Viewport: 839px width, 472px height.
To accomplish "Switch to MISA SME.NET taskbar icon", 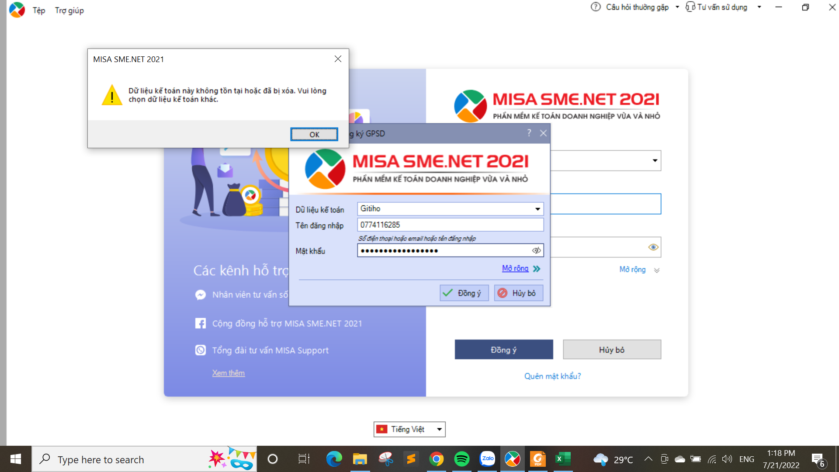I will pyautogui.click(x=512, y=459).
